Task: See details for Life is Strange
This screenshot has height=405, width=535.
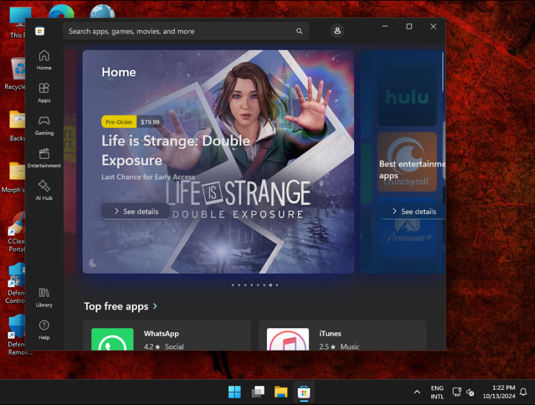Action: (x=136, y=211)
